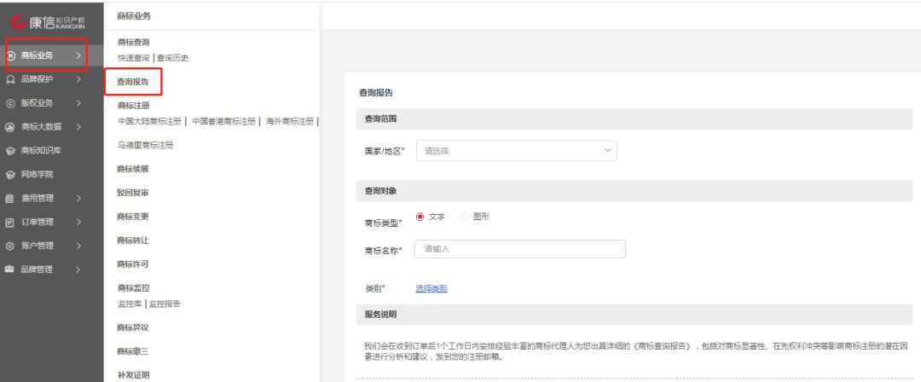Open the 商标业务 sidebar menu
The width and height of the screenshot is (921, 382).
coord(47,56)
